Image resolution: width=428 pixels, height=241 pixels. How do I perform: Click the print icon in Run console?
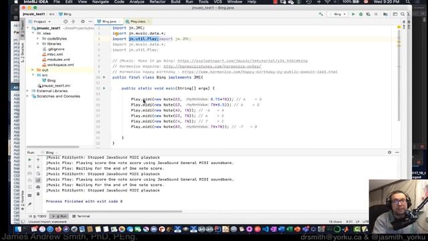[38, 187]
